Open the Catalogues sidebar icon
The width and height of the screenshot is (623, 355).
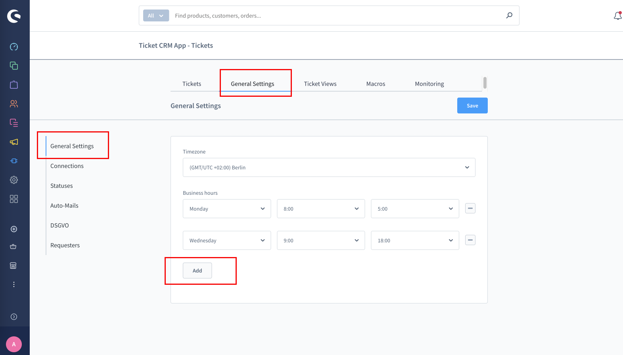pyautogui.click(x=14, y=66)
